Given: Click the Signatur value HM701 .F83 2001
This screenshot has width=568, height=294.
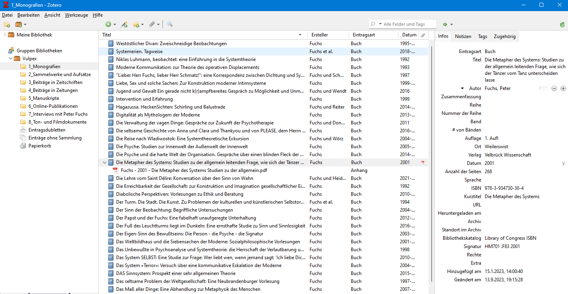Looking at the screenshot, I should [502, 246].
